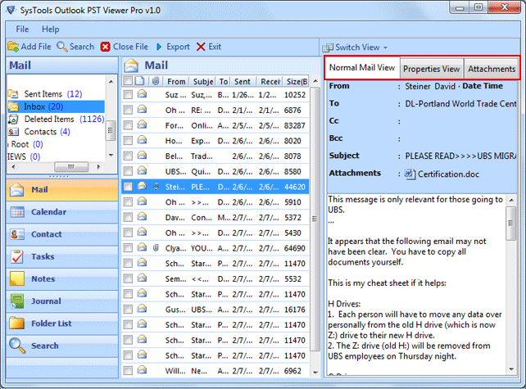
Task: Click the Add File toolbar icon
Action: pyautogui.click(x=13, y=47)
